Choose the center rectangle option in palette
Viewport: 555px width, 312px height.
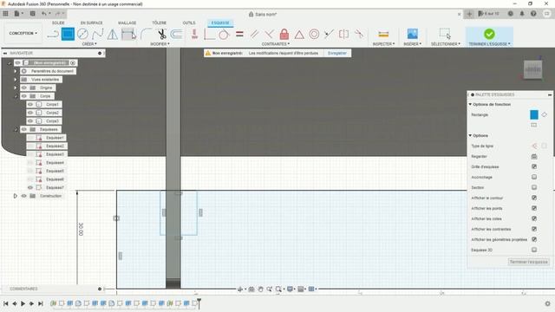click(x=534, y=125)
